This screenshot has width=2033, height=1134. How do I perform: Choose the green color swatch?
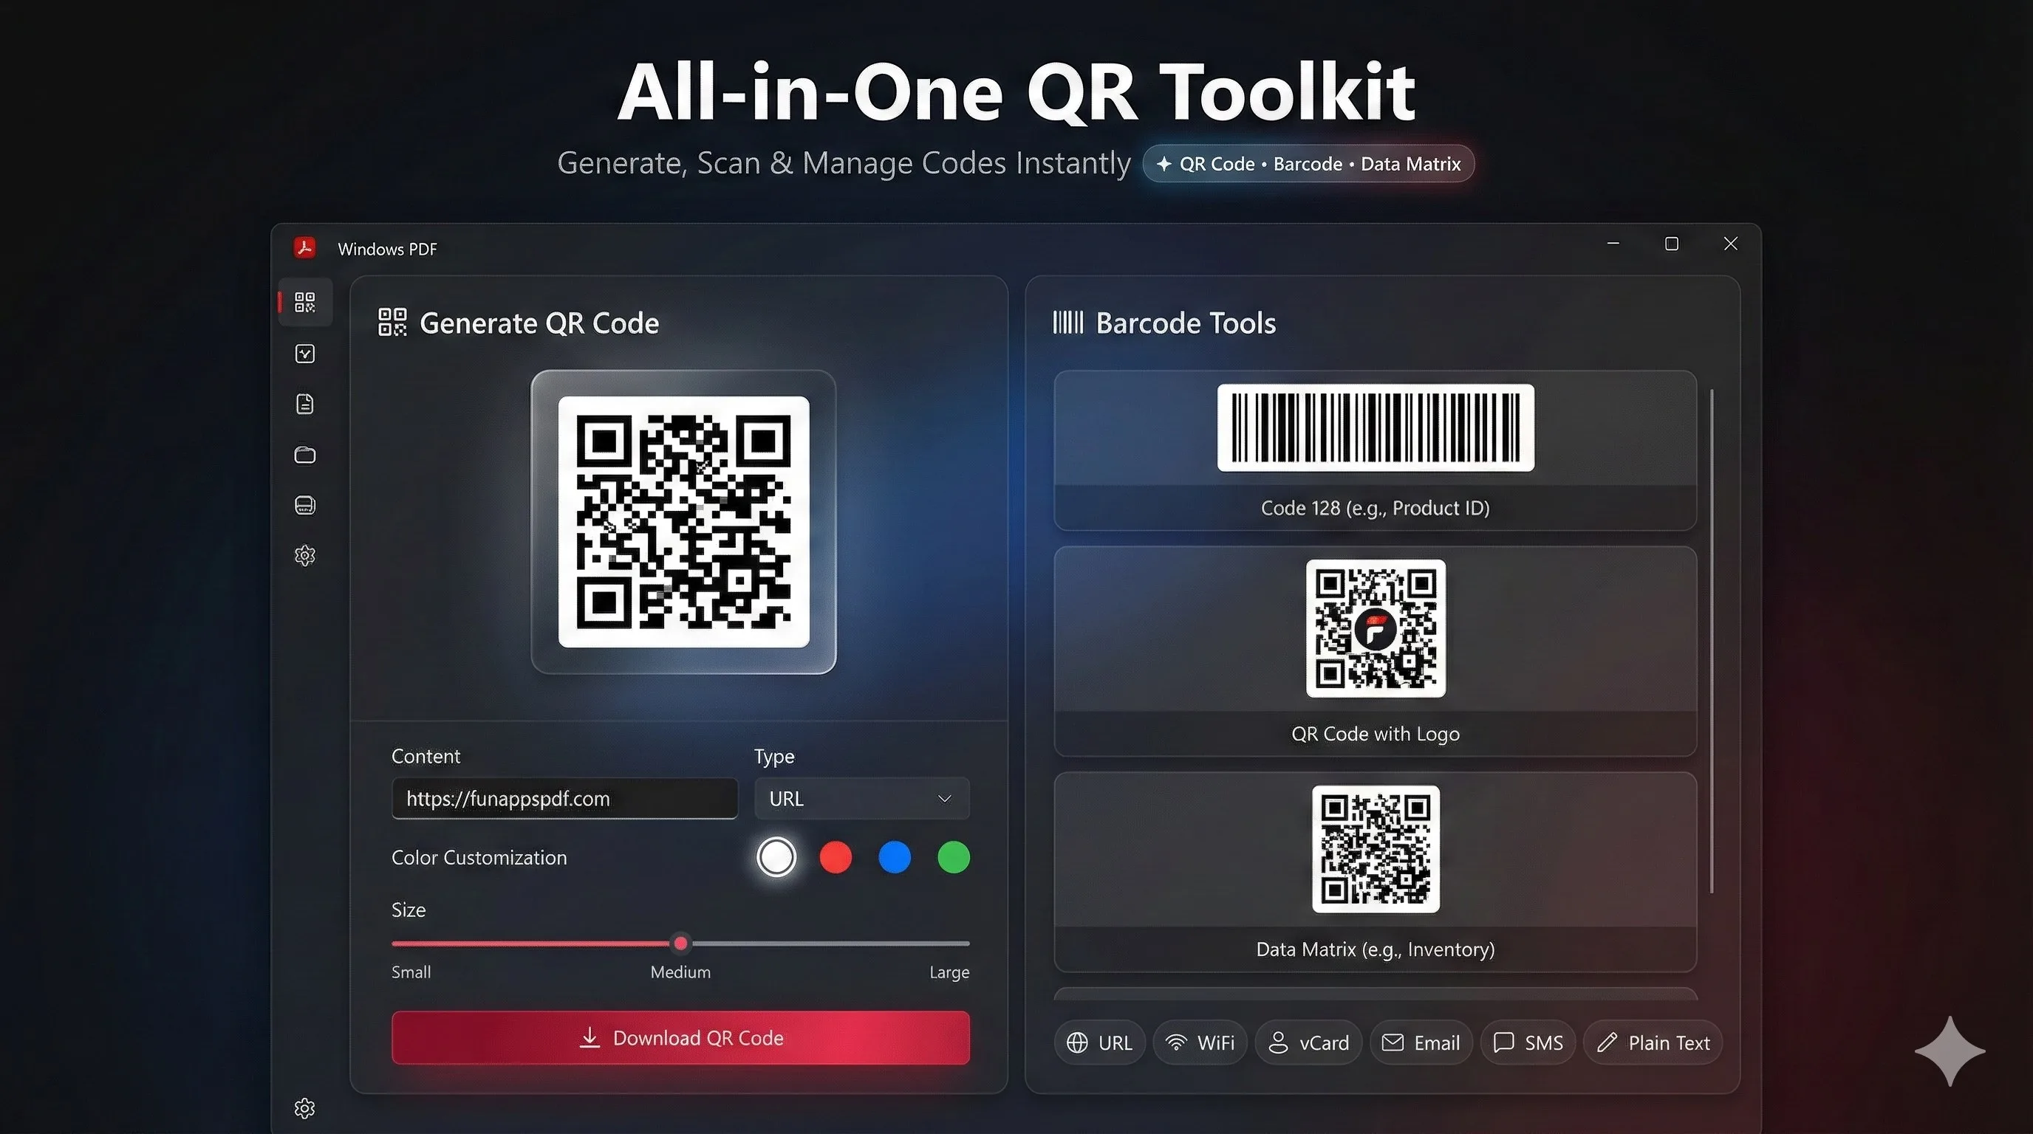tap(954, 857)
